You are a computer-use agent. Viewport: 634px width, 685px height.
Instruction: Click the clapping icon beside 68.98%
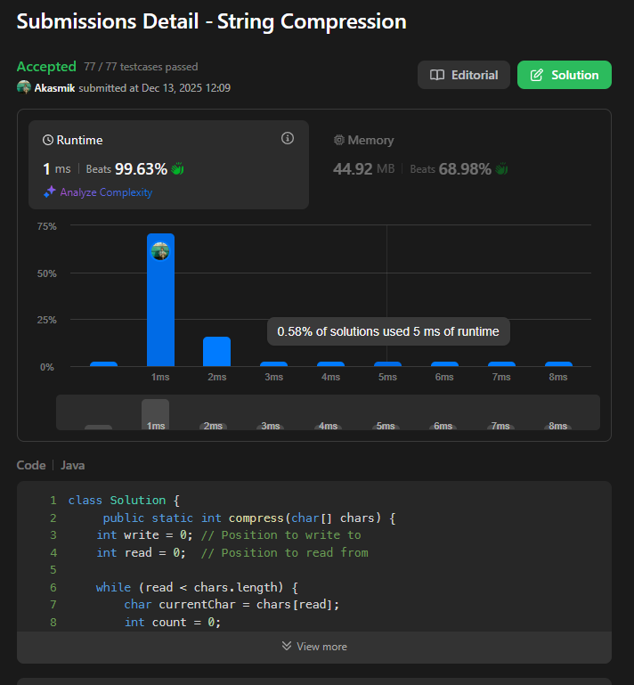pos(501,168)
